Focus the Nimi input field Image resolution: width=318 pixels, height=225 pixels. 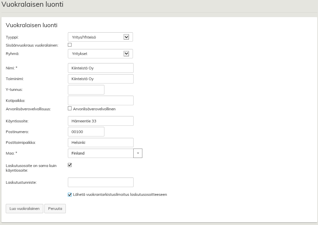click(x=100, y=68)
